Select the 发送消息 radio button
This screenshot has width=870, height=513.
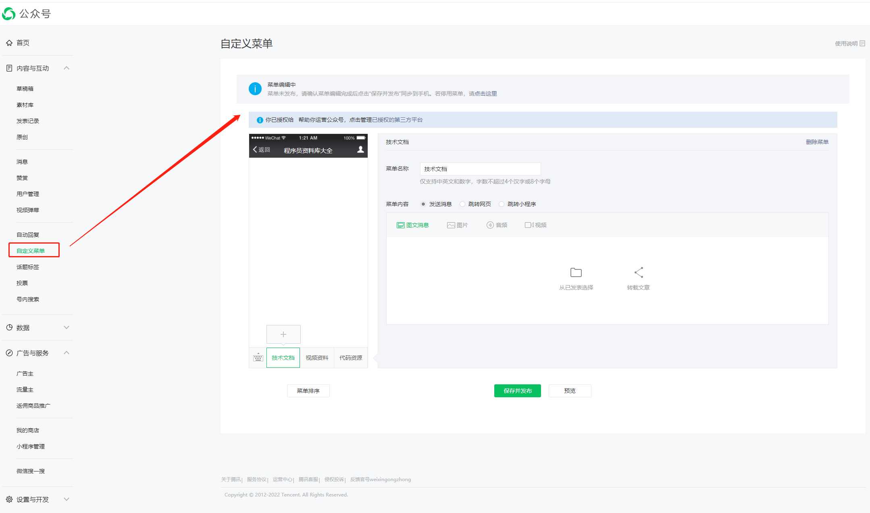(423, 204)
